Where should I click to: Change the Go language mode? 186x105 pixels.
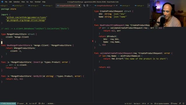[151, 104]
